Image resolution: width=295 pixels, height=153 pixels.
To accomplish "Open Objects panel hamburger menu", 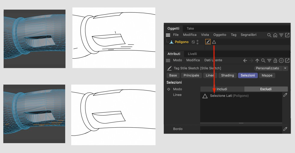I will [168, 35].
